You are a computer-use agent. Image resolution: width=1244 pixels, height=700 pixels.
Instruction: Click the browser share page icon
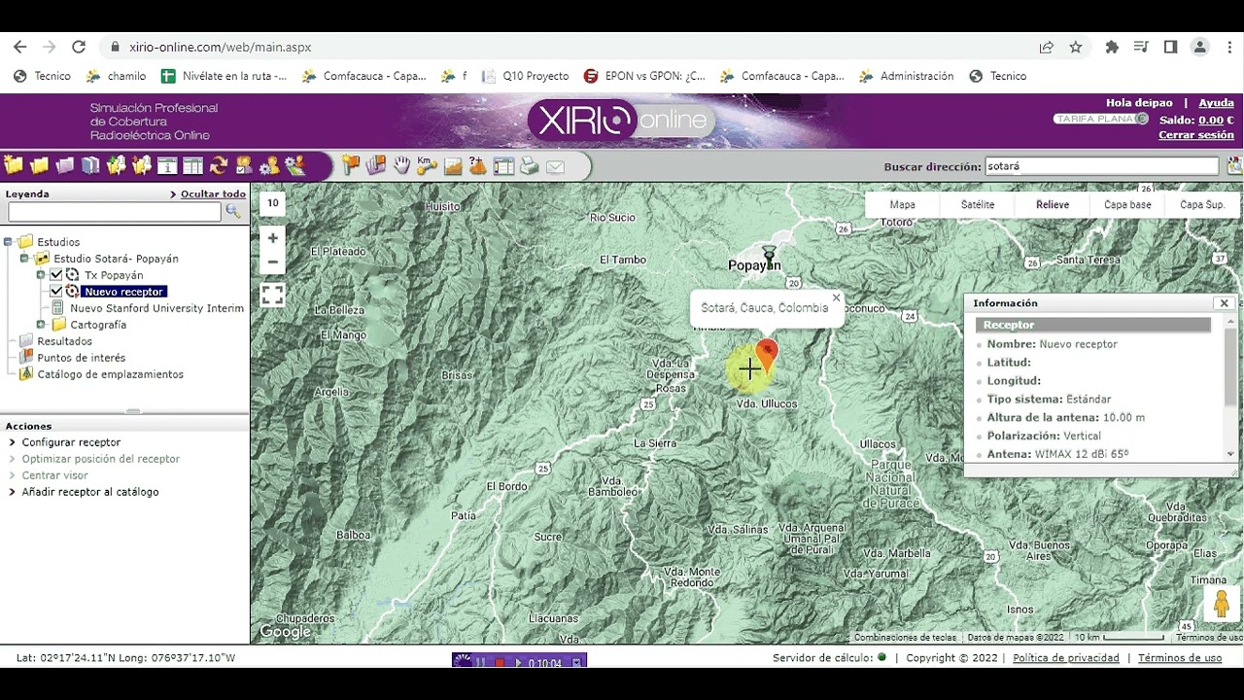[1047, 47]
